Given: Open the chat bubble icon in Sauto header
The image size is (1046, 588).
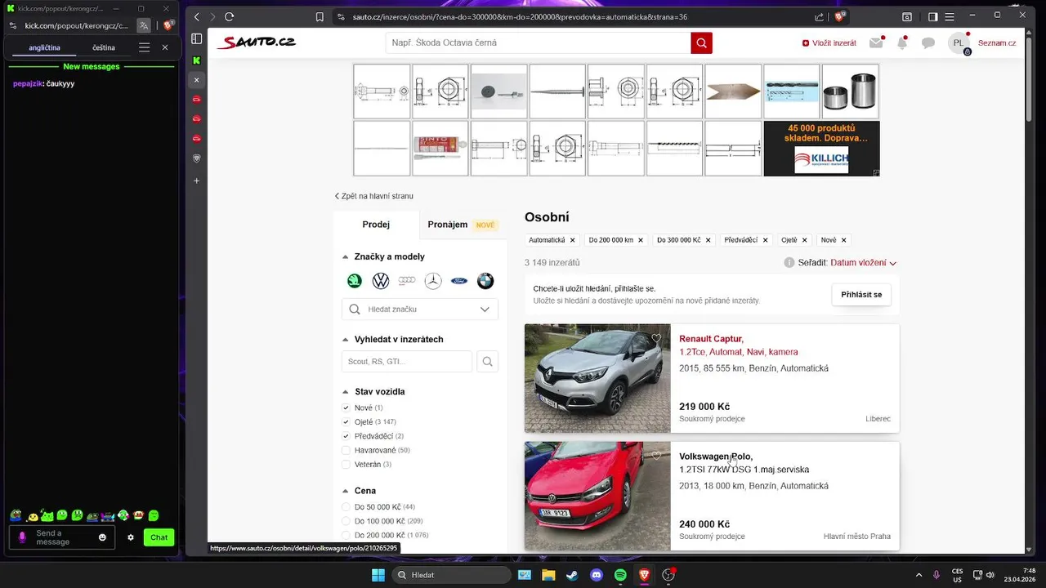Looking at the screenshot, I should pyautogui.click(x=928, y=42).
